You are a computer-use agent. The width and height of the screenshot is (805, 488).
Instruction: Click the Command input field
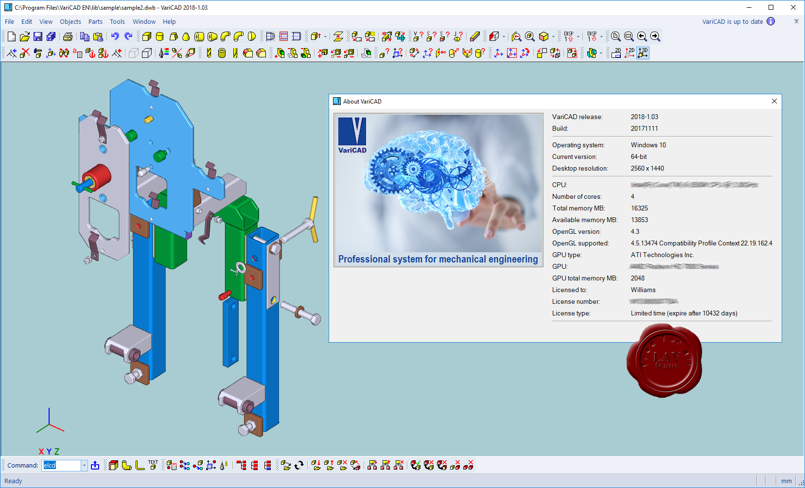coord(61,466)
